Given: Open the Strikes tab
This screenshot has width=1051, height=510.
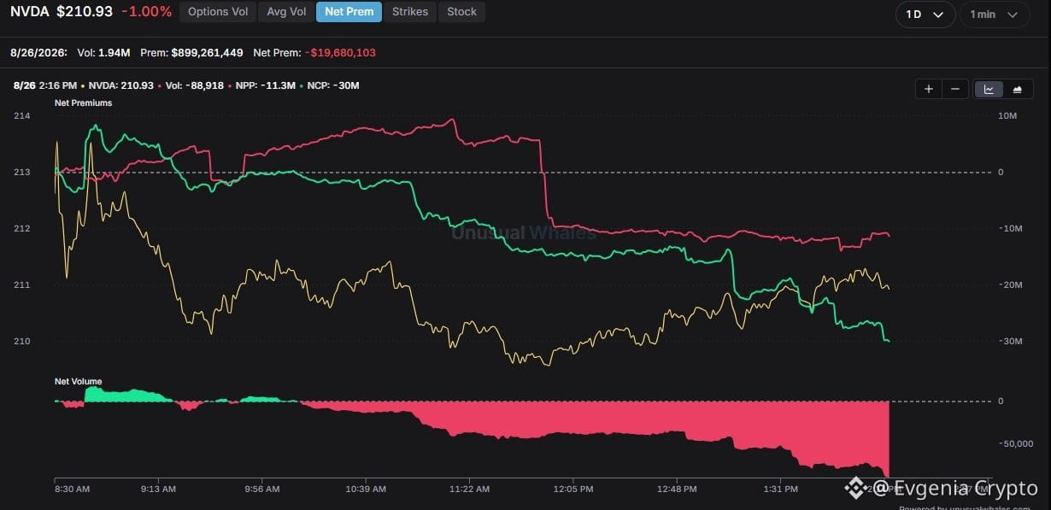Looking at the screenshot, I should coord(410,12).
